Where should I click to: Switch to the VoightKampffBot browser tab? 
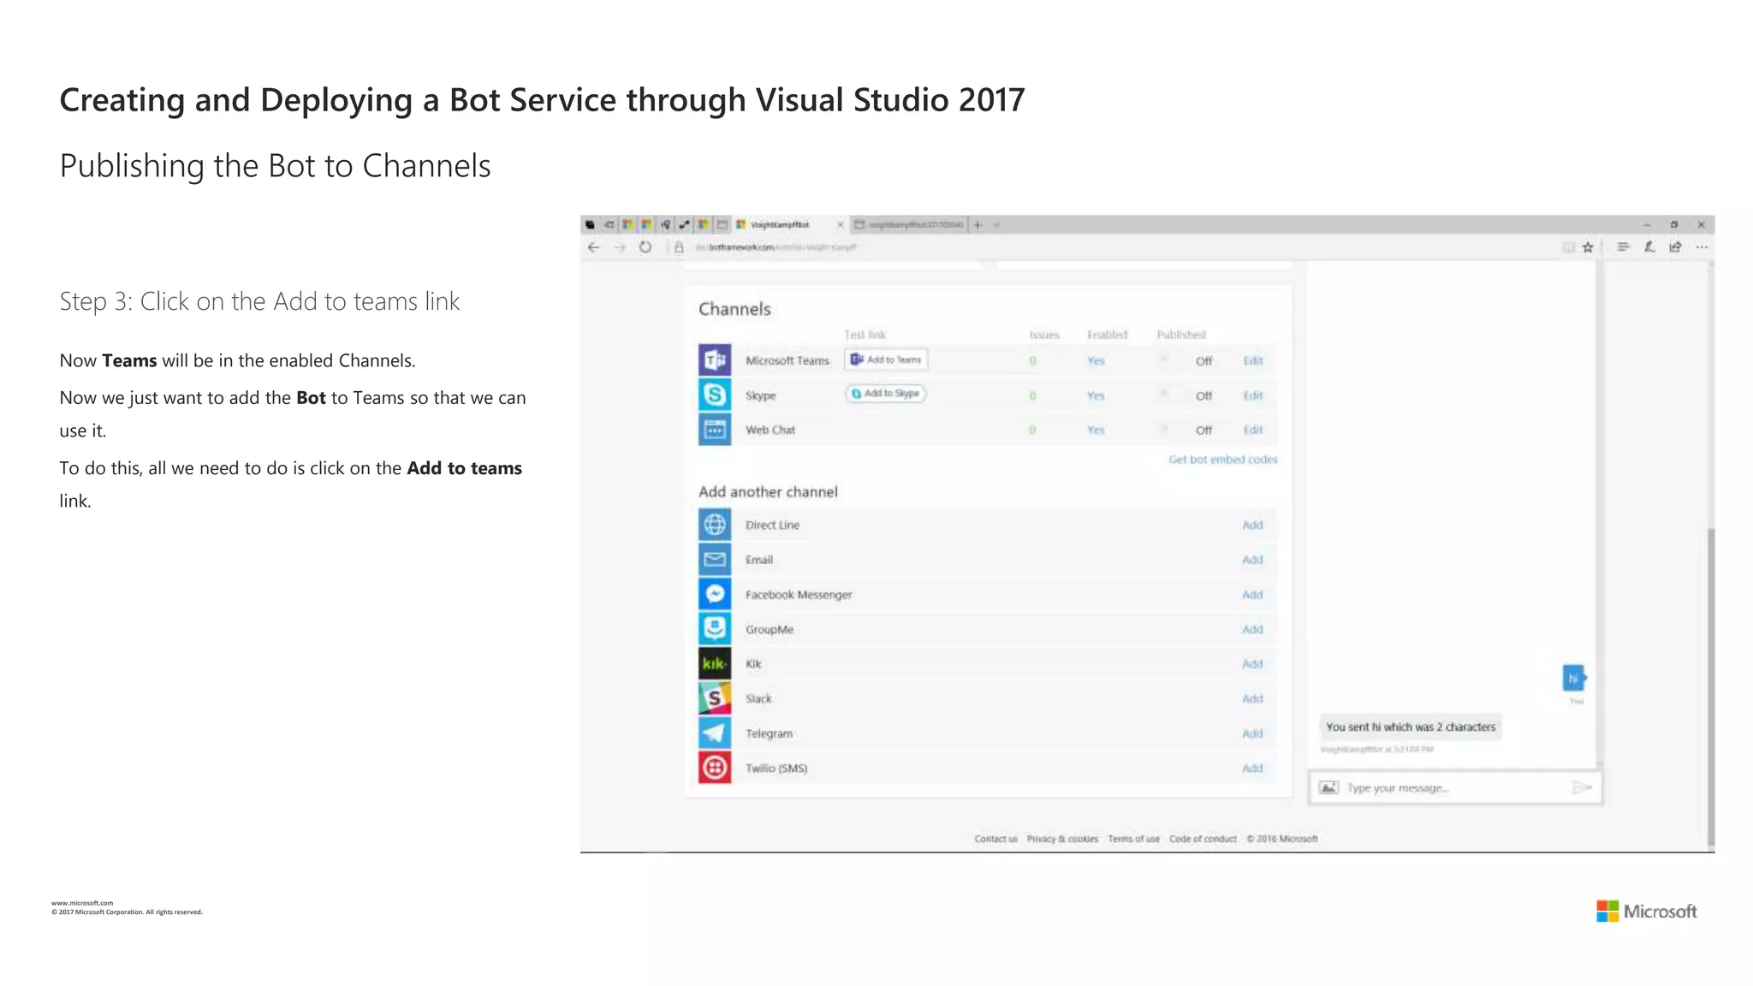pyautogui.click(x=779, y=225)
